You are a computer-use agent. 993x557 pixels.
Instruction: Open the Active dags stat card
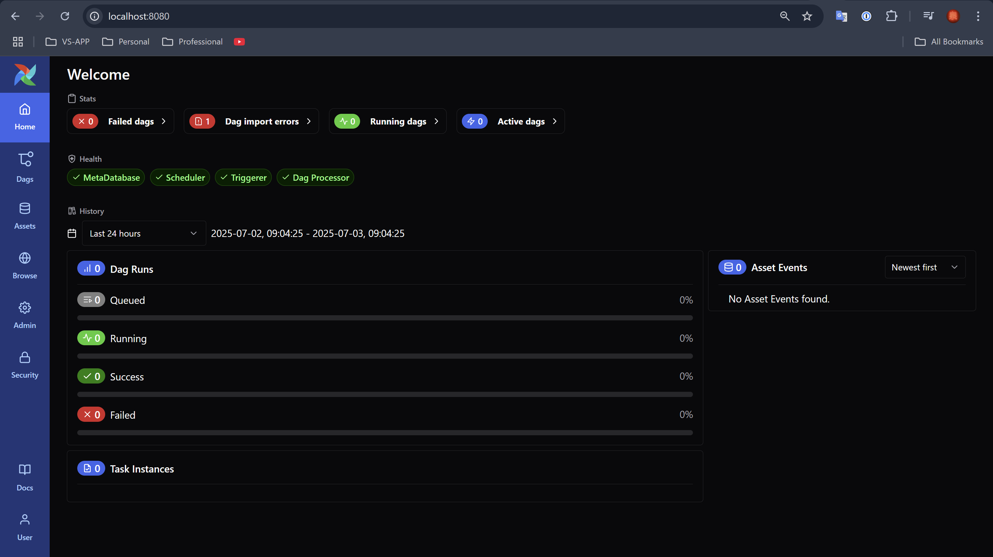click(511, 121)
